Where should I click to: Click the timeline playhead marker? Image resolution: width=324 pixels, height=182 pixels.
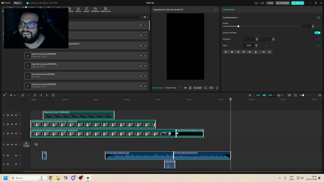[x=231, y=99]
